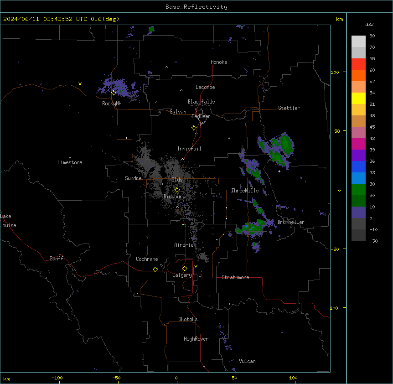
Task: Click the Strathmore city label
Action: point(235,277)
